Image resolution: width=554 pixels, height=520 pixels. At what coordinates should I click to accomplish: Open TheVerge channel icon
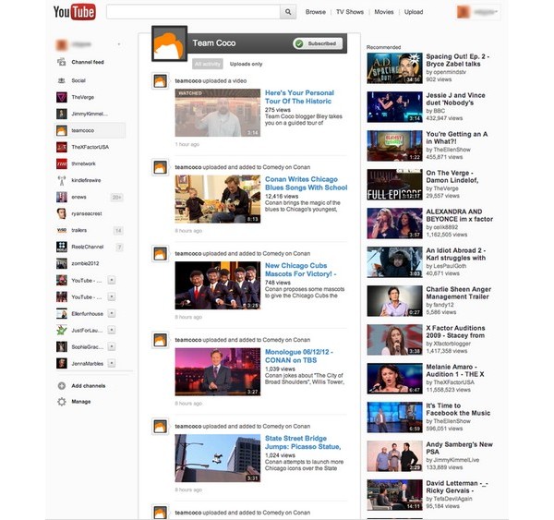click(x=62, y=97)
